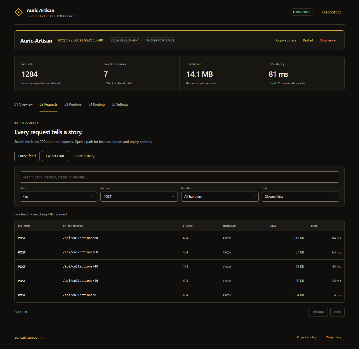Click the 1284 requests stat value

pyautogui.click(x=29, y=74)
